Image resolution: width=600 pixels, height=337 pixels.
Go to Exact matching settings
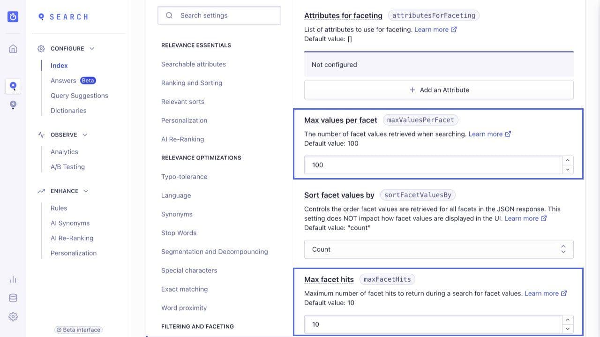pos(184,289)
